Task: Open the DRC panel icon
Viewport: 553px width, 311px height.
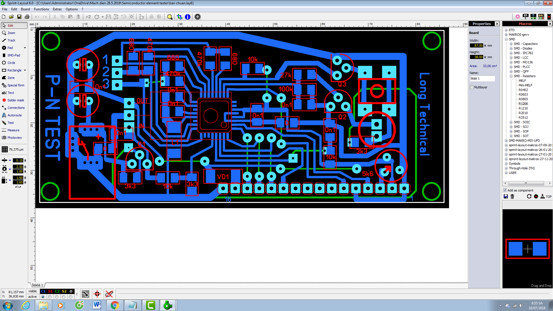Action: tap(541, 17)
